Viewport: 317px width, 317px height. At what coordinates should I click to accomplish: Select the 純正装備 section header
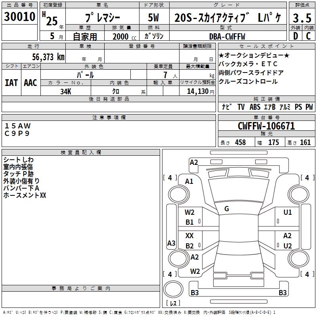pyautogui.click(x=266, y=99)
